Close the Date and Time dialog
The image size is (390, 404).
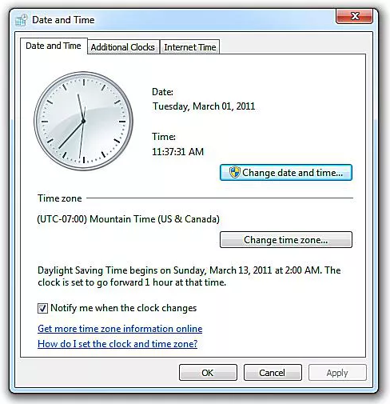click(x=354, y=16)
